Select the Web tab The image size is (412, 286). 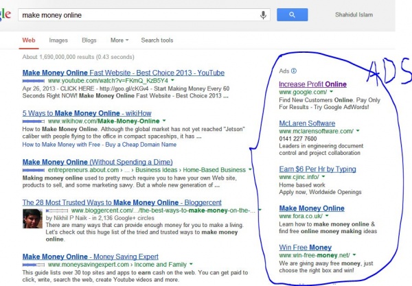point(29,40)
